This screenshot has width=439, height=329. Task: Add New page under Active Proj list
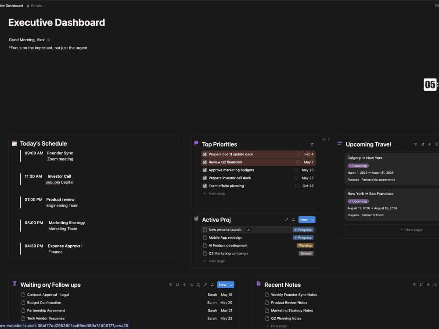pos(214,261)
